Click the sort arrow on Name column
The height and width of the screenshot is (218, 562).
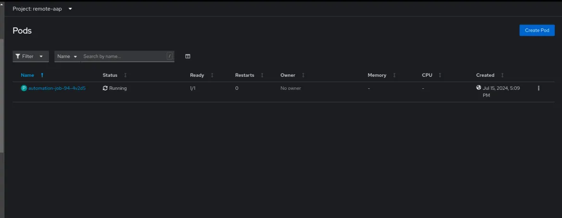tap(42, 75)
